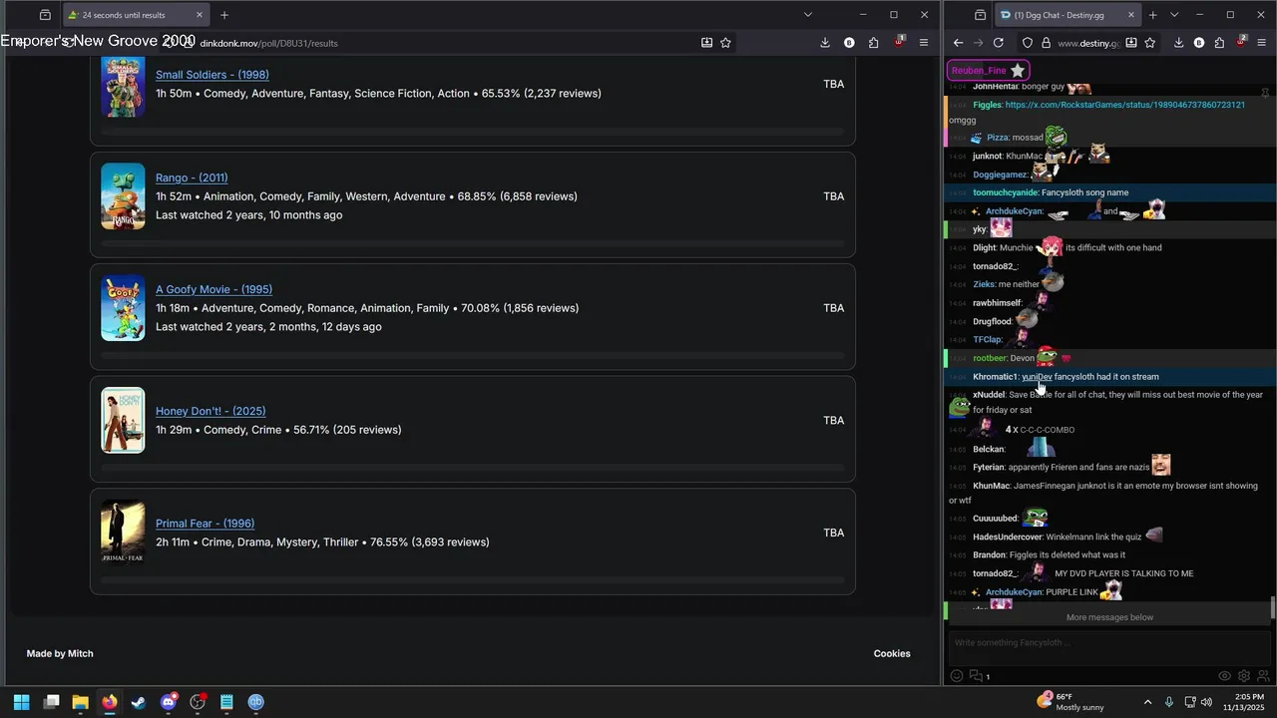
Task: Toggle the eye icon in chat footer
Action: [1224, 676]
